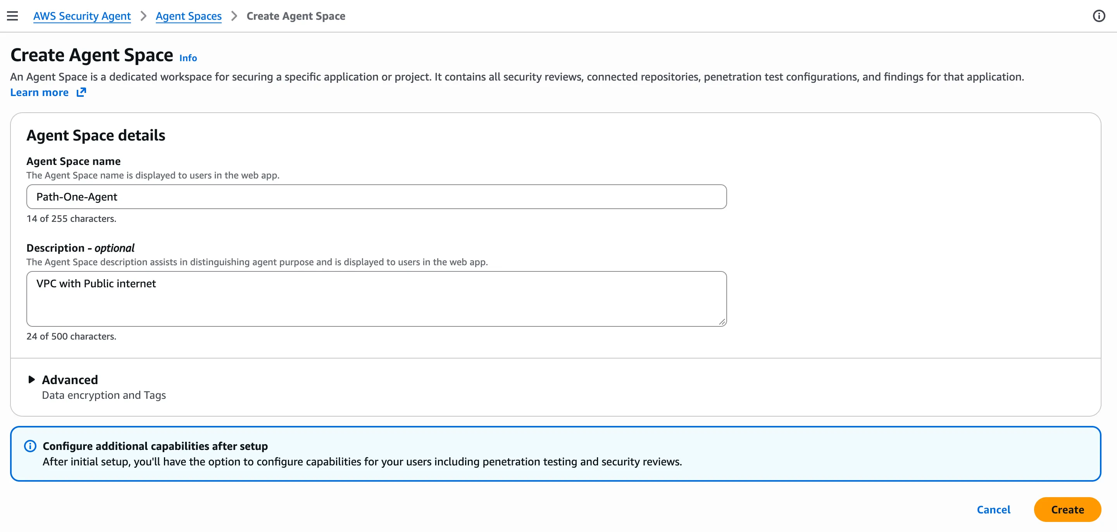The width and height of the screenshot is (1117, 532).
Task: Click into the Description text area
Action: tap(376, 299)
